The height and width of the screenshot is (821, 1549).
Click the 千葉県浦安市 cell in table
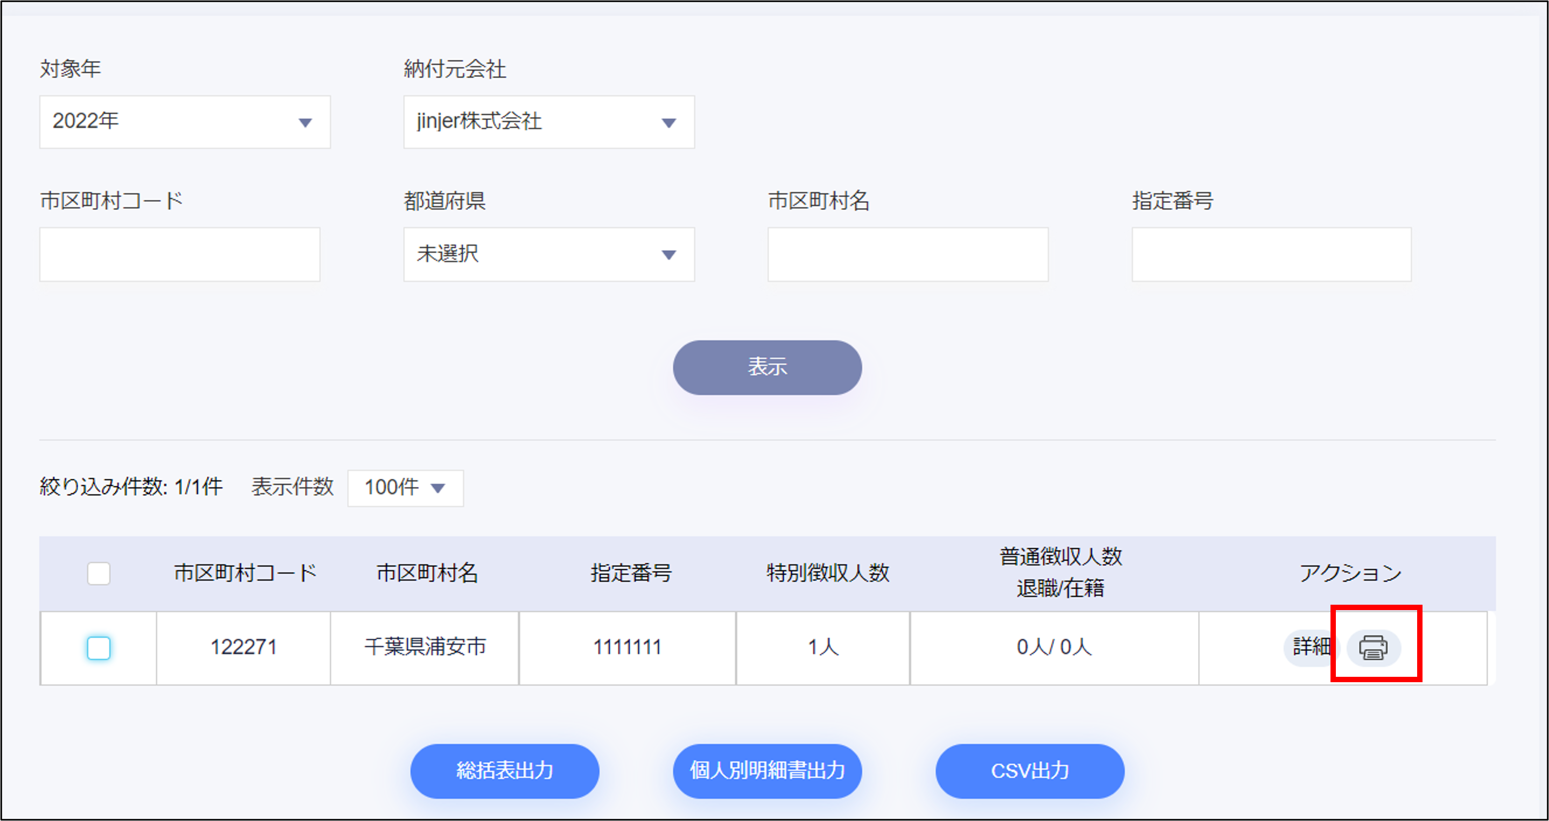pos(425,647)
